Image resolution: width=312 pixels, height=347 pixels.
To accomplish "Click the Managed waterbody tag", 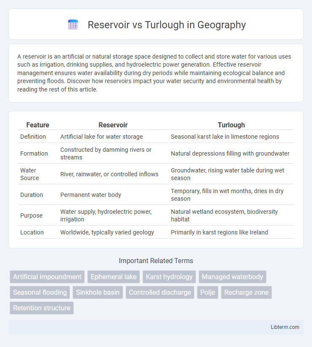I will coord(232,277).
